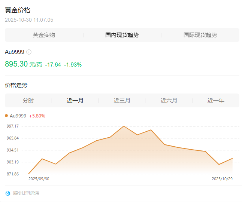242x202 pixels.
Task: Click the 黄金价格 page title
Action: coord(17,10)
